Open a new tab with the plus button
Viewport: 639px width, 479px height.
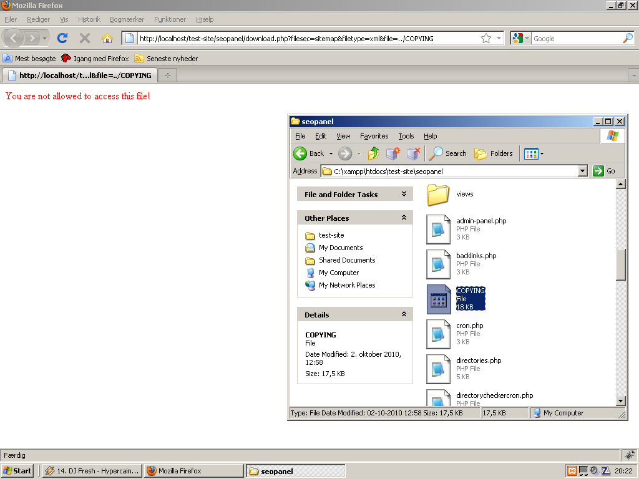click(167, 75)
